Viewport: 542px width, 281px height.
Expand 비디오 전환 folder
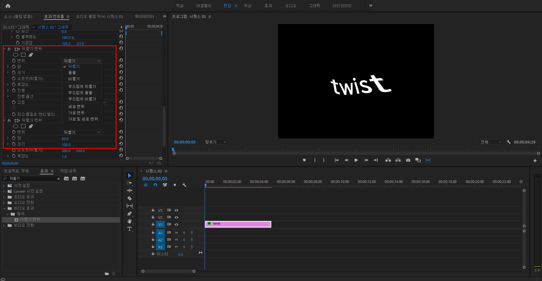tap(4, 225)
